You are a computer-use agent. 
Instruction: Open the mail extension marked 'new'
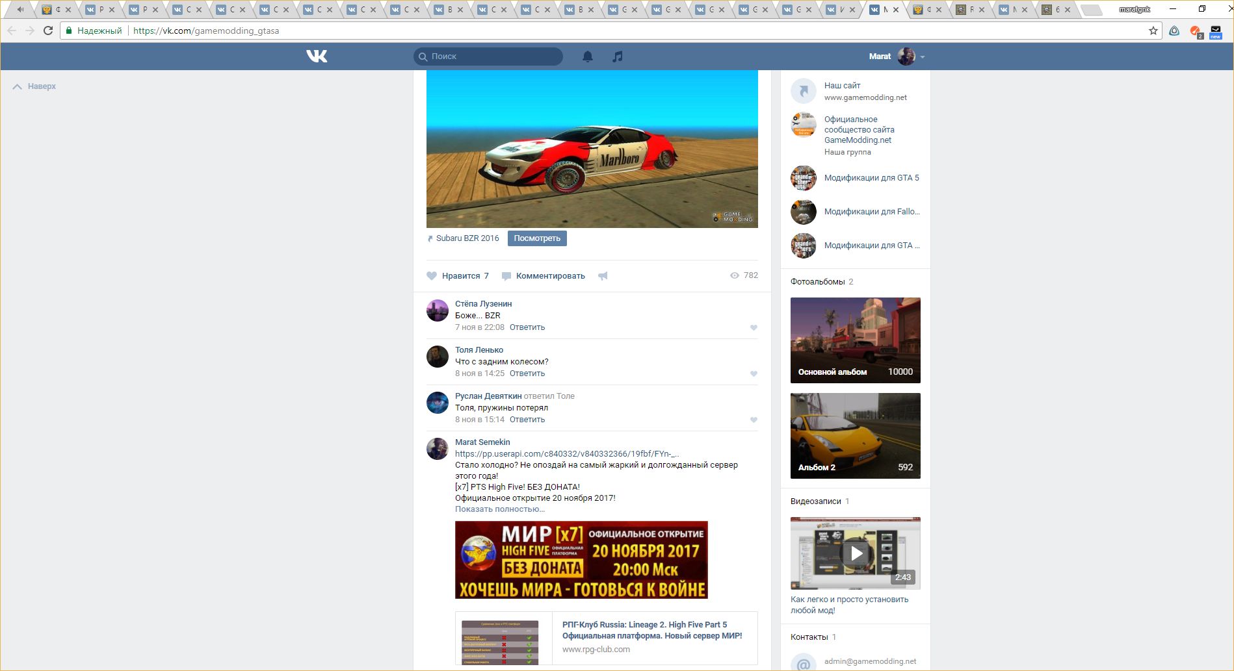pyautogui.click(x=1215, y=31)
